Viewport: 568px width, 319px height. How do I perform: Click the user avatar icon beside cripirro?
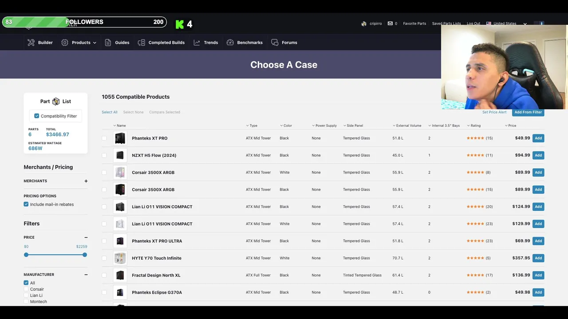364,23
